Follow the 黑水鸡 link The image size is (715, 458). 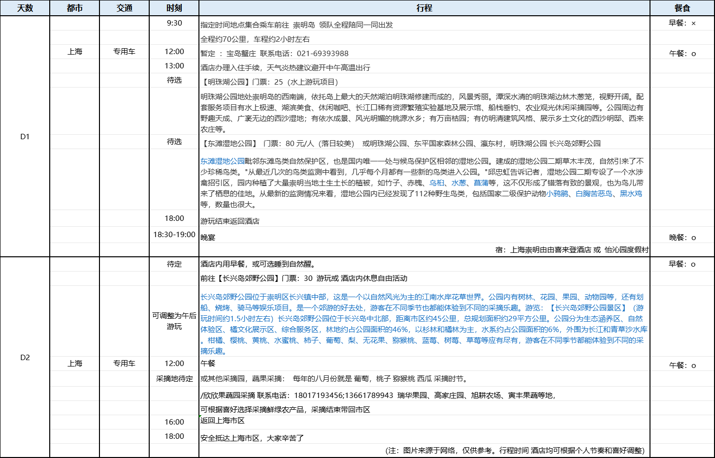coord(631,194)
